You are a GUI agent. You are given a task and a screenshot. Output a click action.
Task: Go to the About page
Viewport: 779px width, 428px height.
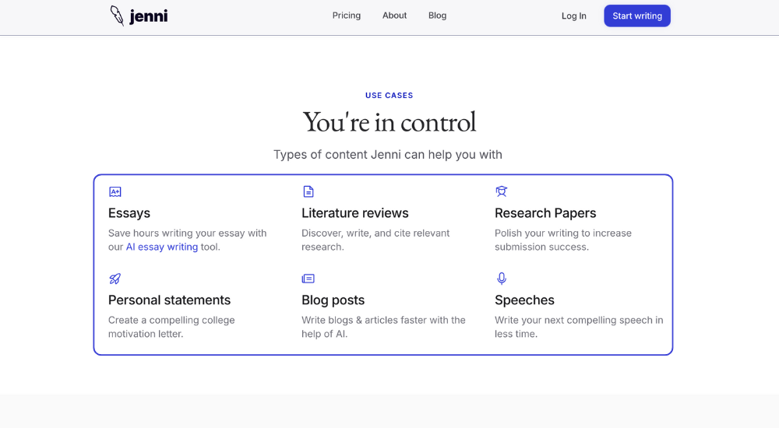tap(394, 16)
